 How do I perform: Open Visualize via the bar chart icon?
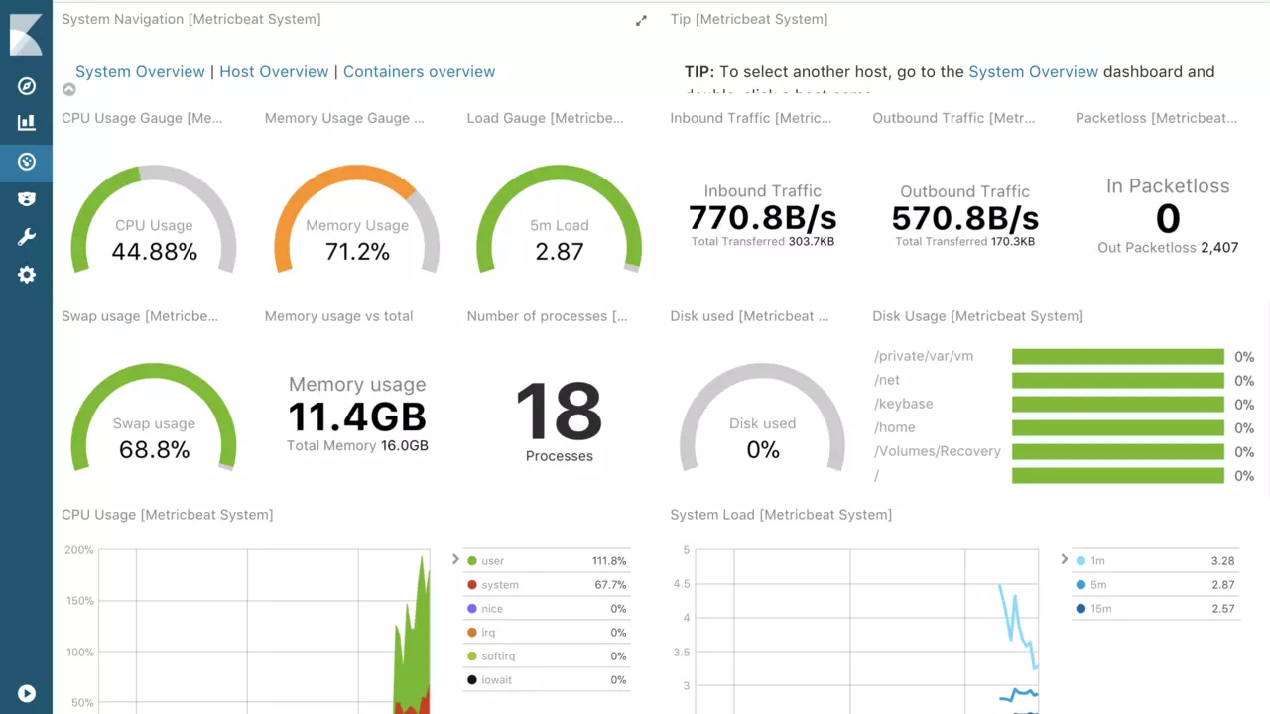[27, 123]
